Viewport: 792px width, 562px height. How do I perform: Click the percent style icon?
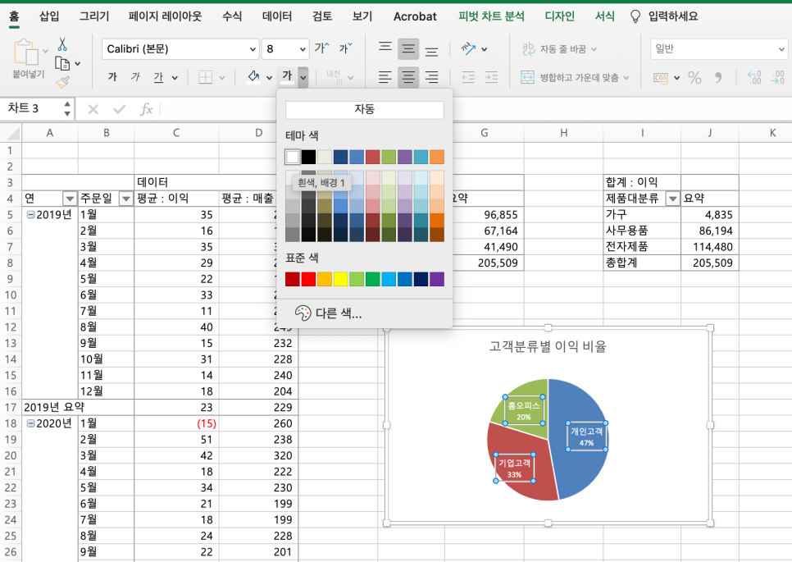(694, 77)
